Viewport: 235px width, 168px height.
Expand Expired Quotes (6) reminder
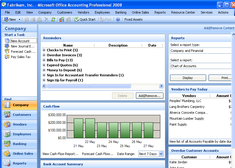click(x=44, y=65)
